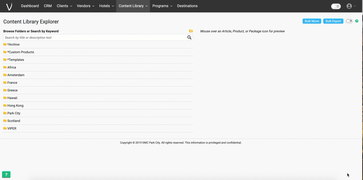Click the add new folder icon
363x180 pixels.
(191, 31)
